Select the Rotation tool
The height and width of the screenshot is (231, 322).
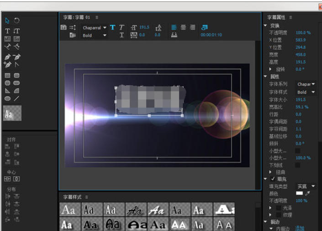16,21
